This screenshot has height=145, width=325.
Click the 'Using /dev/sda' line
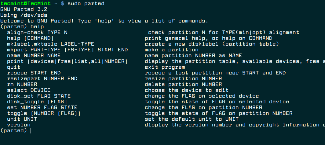point(24,15)
